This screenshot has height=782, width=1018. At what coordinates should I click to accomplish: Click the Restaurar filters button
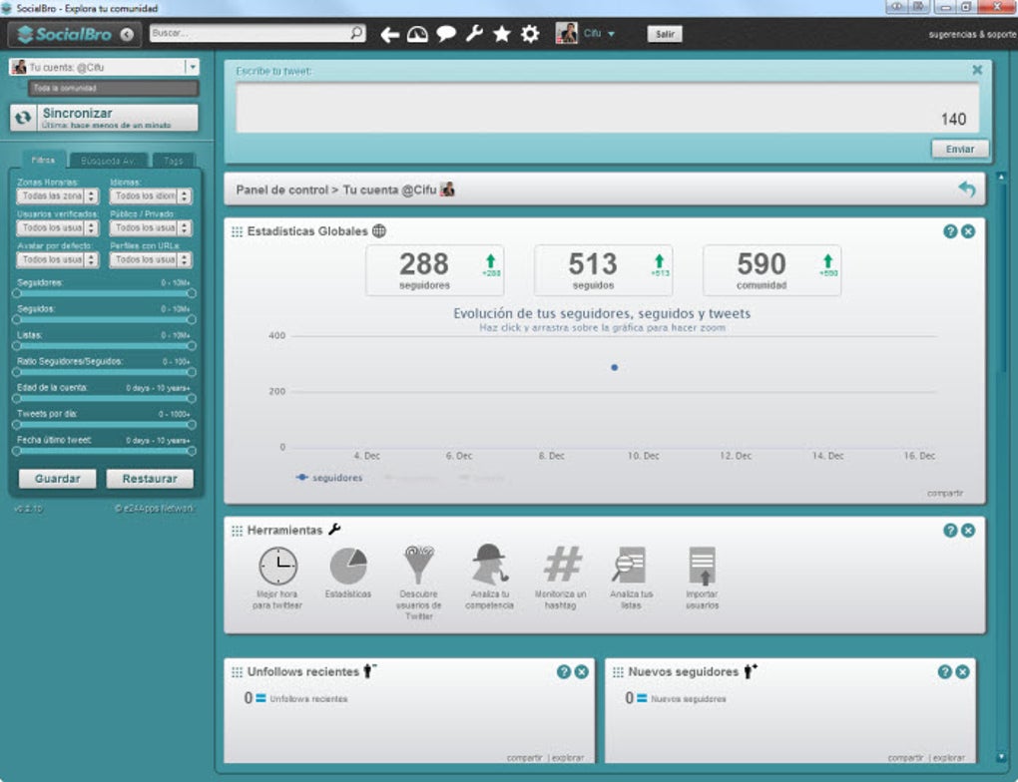point(150,479)
